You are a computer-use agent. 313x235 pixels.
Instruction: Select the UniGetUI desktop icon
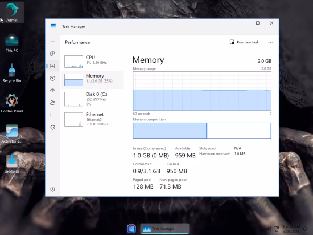pos(12,164)
